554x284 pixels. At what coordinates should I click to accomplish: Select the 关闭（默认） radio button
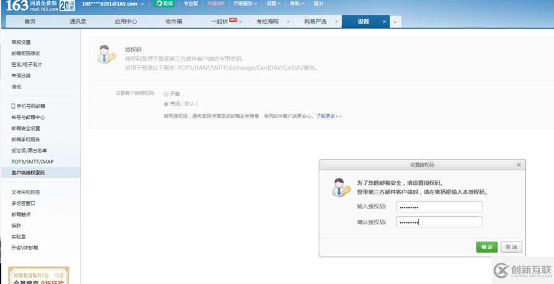click(x=166, y=104)
